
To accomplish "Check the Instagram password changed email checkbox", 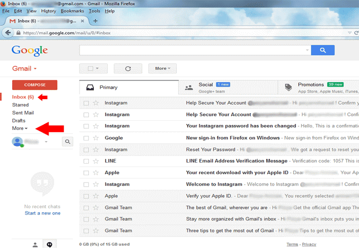I will 86,126.
